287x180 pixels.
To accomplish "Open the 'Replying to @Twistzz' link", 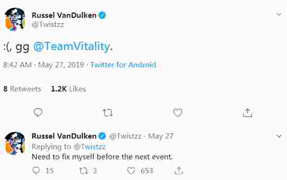I will (89, 147).
